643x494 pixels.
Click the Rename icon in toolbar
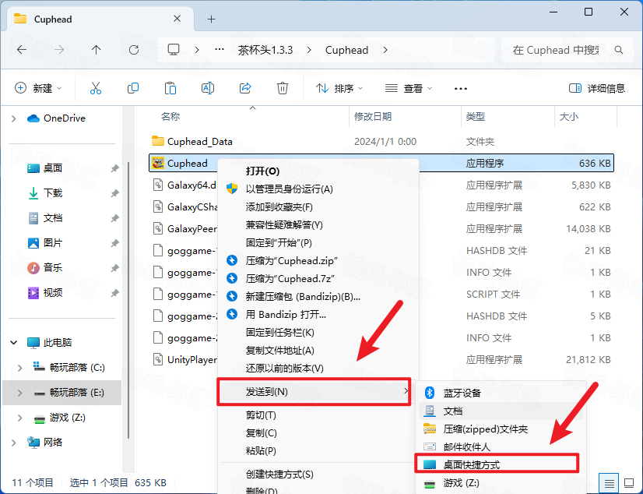[x=208, y=88]
